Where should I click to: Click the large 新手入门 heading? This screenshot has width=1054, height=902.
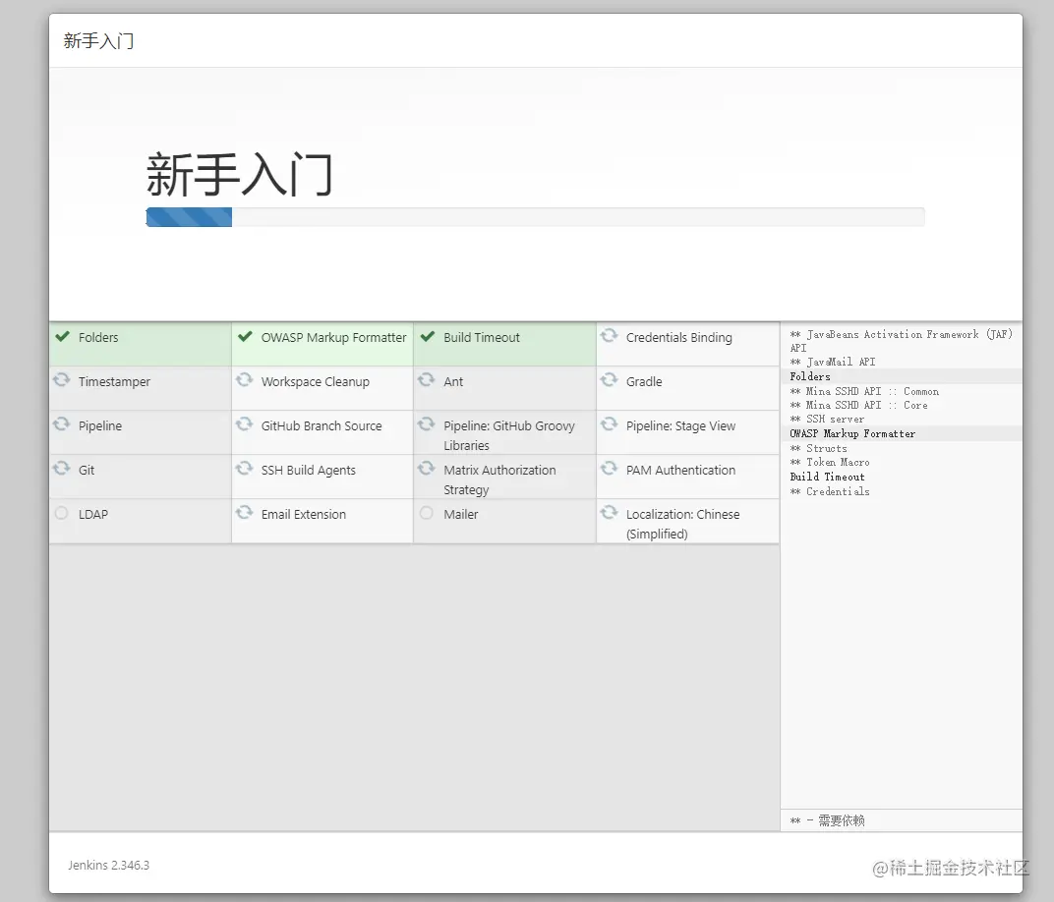tap(239, 175)
